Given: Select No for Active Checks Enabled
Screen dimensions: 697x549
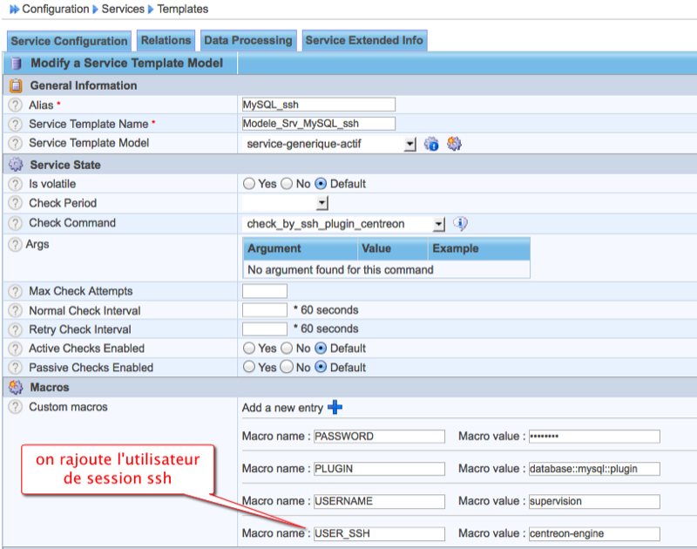Looking at the screenshot, I should coord(287,349).
